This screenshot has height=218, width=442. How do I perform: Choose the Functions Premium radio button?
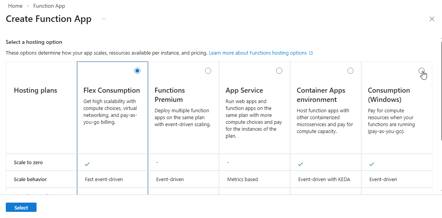click(208, 71)
